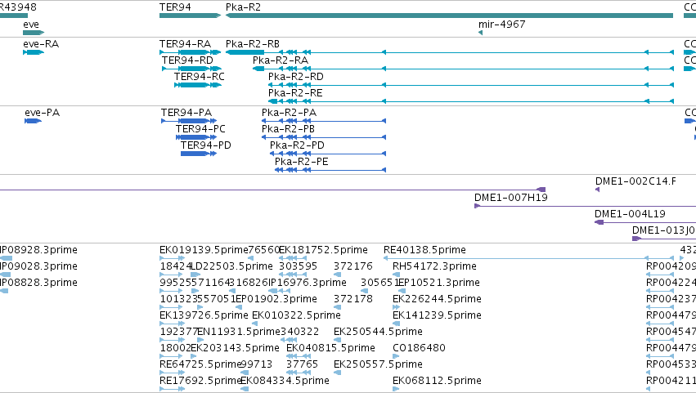Click the LD22503.5prime EST label
Image resolution: width=696 pixels, height=393 pixels.
click(x=232, y=266)
